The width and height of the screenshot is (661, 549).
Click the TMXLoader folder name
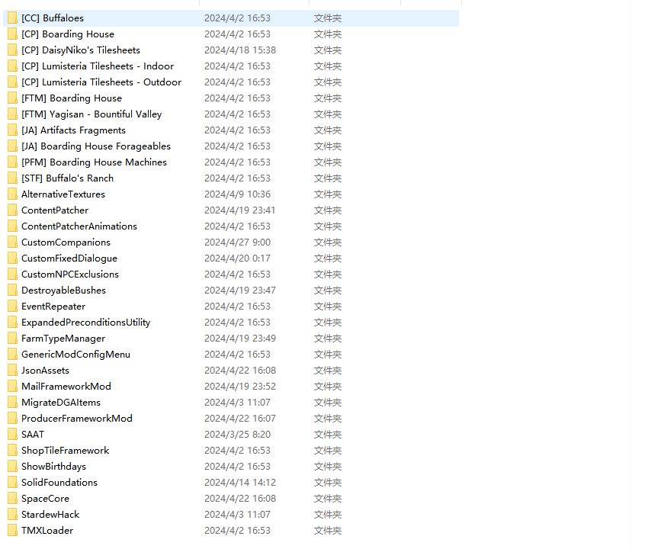47,531
